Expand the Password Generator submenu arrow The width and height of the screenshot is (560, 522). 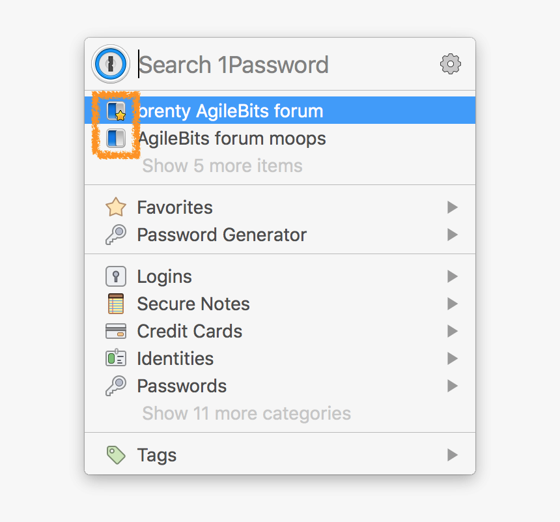(x=452, y=235)
